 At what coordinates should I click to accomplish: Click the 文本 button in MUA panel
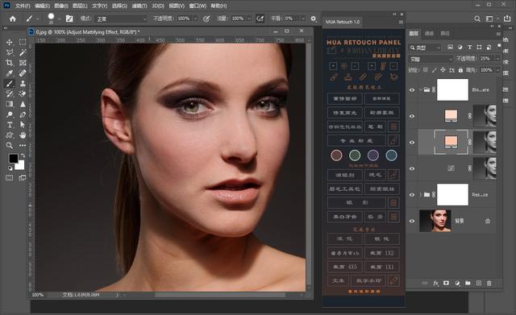coord(338,280)
